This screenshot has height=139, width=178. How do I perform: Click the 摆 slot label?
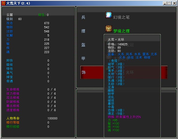coord(83,31)
